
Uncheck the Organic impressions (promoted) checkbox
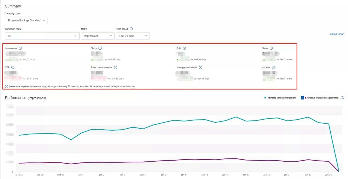(x=302, y=98)
